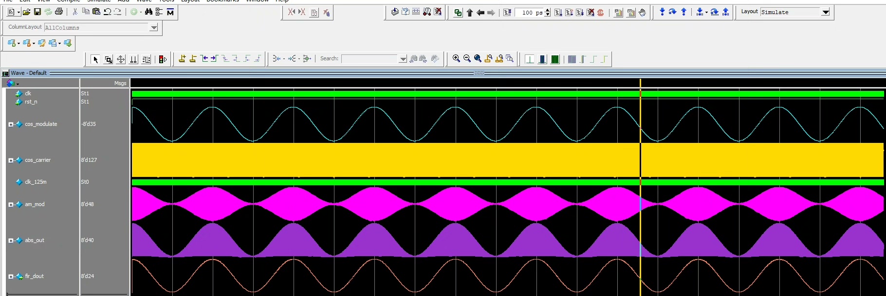Click the abs_out value 8'd40

(x=87, y=240)
